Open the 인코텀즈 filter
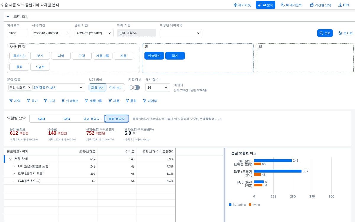Viewport: 355px width, 222px height. coord(70,101)
